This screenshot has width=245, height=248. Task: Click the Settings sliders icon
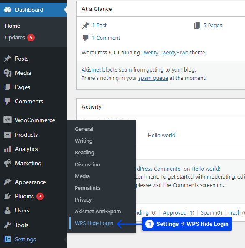click(8, 239)
